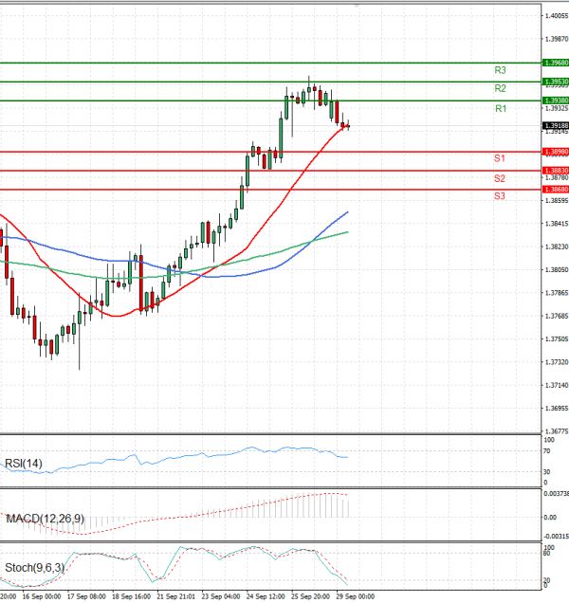The image size is (569, 603).
Task: Click the 21 Sep 21:01 time label
Action: point(175,596)
